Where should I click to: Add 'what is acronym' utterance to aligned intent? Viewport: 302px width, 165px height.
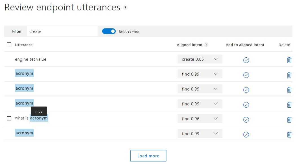coord(246,120)
